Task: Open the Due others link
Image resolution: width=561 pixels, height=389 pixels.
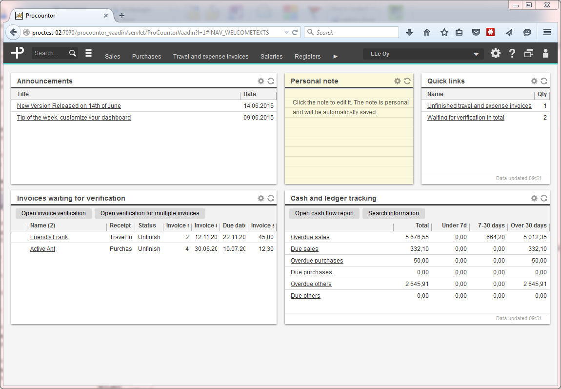Action: tap(305, 296)
